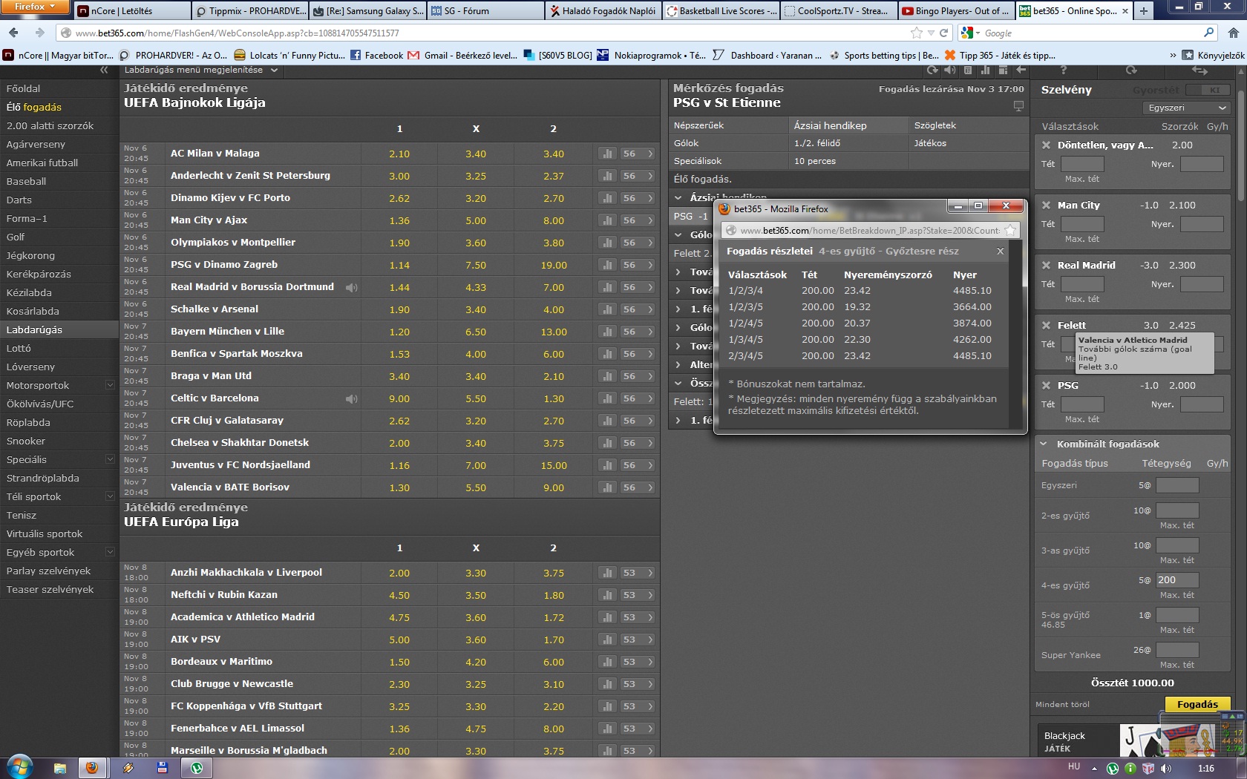This screenshot has width=1247, height=779.
Task: Click the back arrow in match panel toolbar
Action: 1021,70
